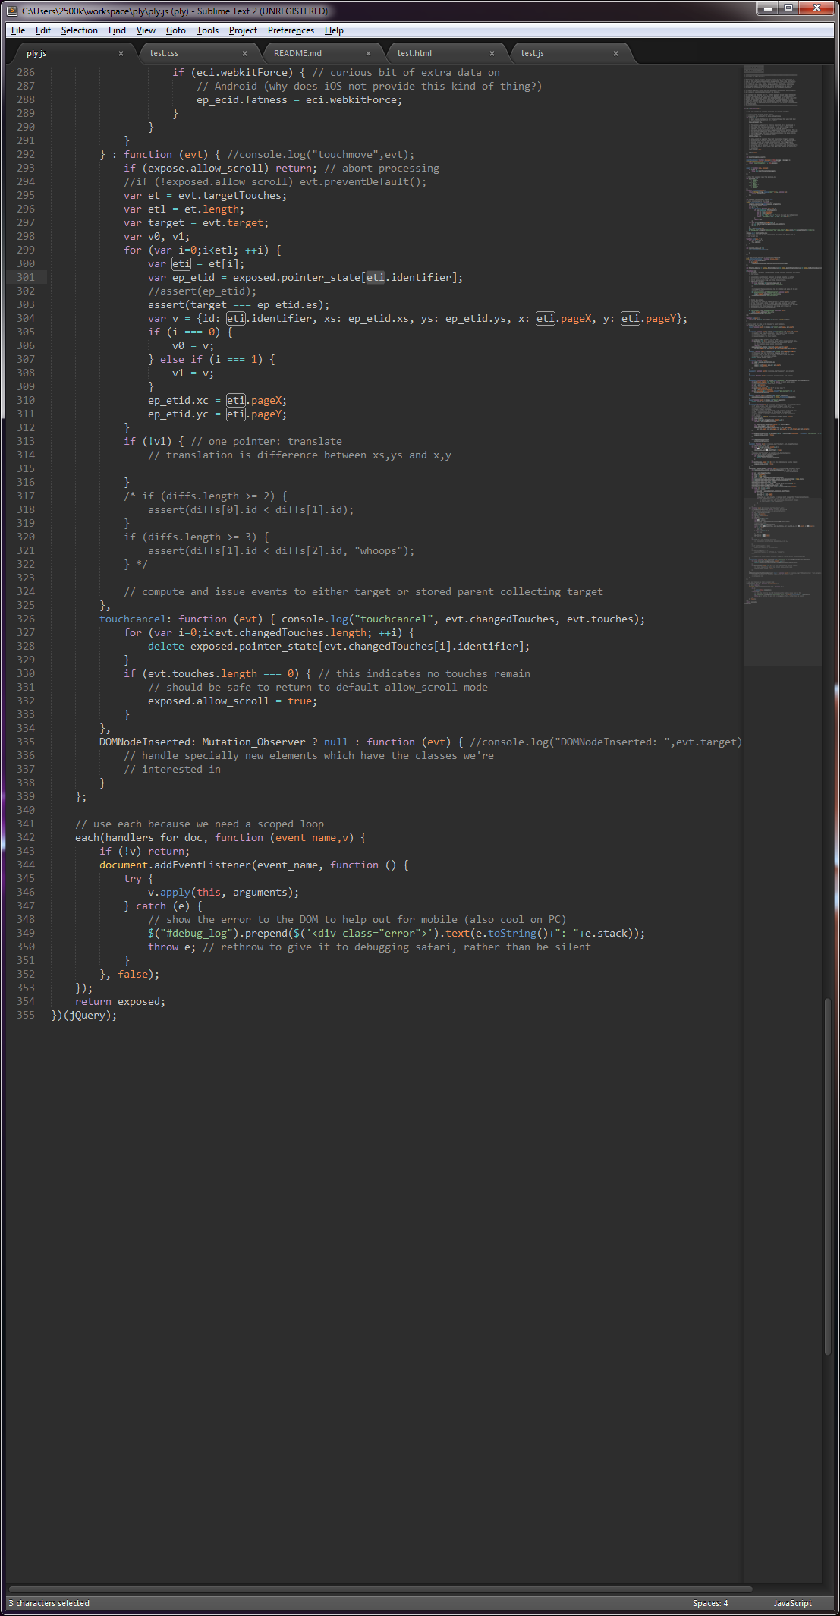
Task: Click the Sublime Text icon in title bar
Action: click(x=11, y=11)
